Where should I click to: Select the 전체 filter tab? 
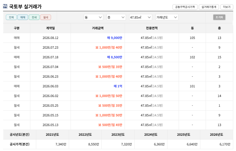tap(11, 17)
